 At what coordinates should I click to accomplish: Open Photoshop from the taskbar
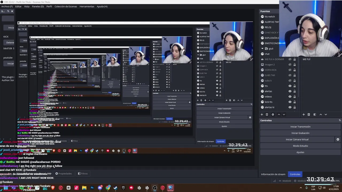92,188
